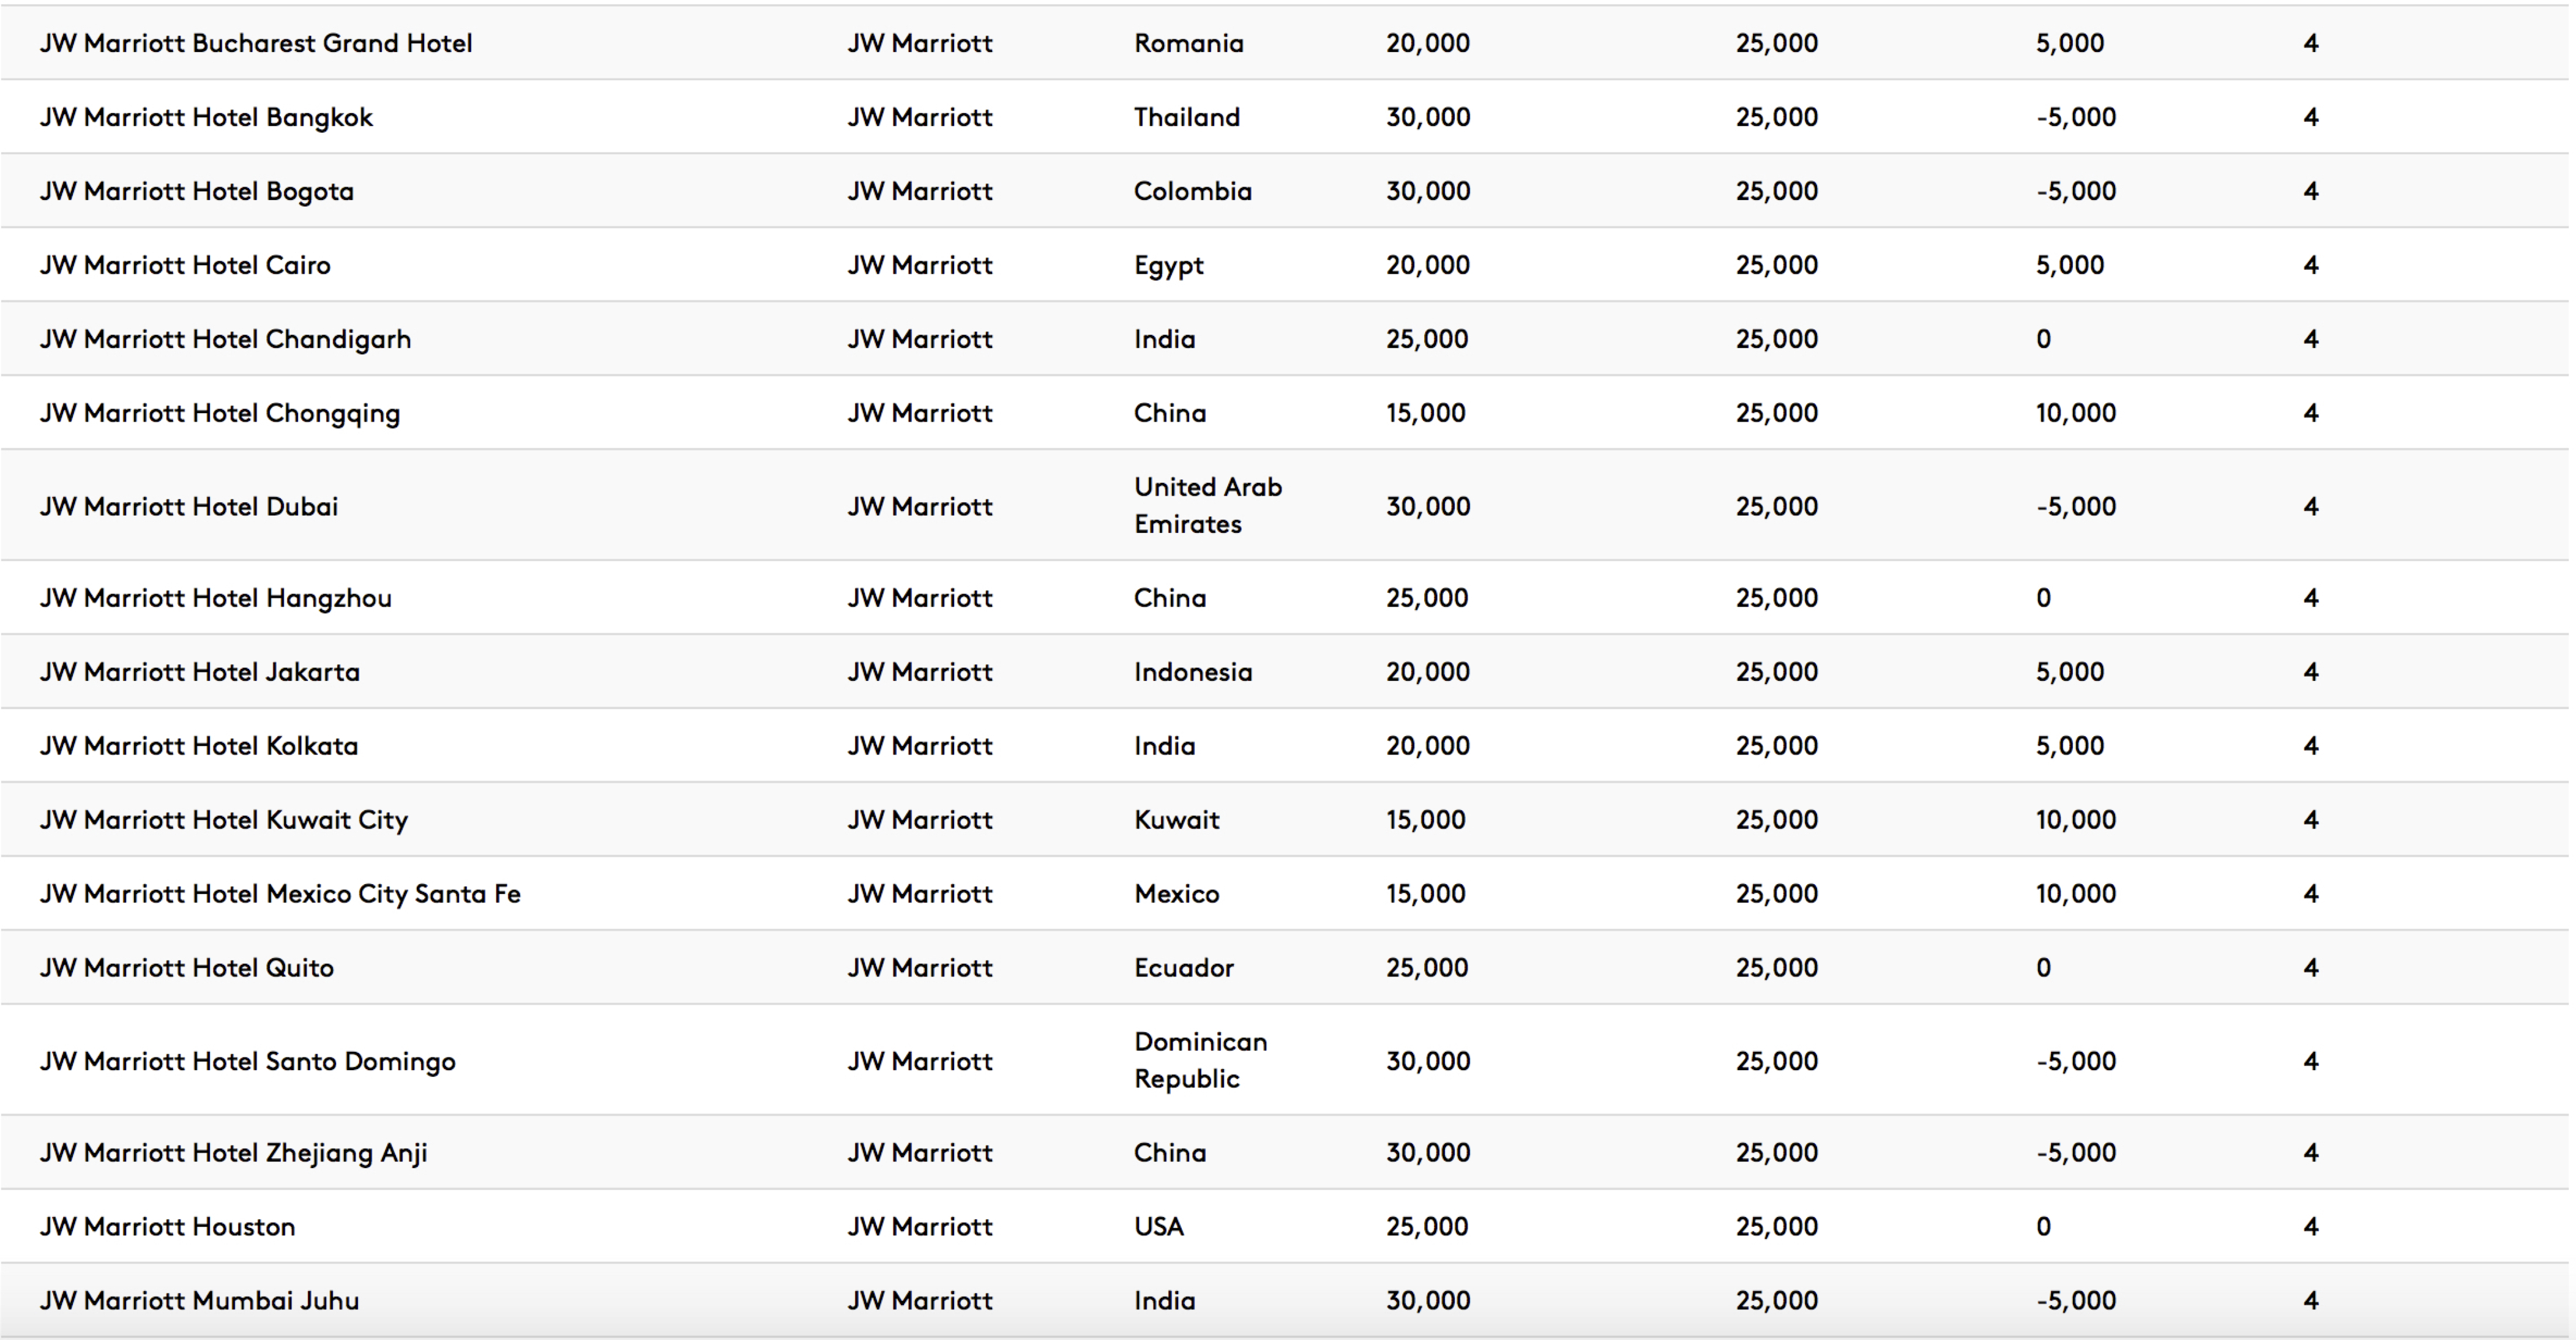The image size is (2576, 1340).
Task: Open the JW Marriott Hotel Bogota entry
Action: 197,192
